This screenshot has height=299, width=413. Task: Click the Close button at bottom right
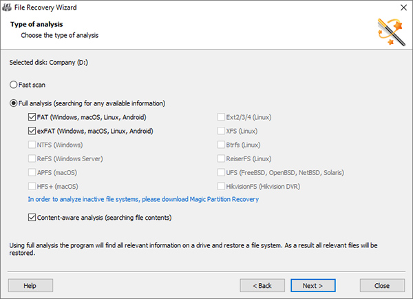pos(382,285)
